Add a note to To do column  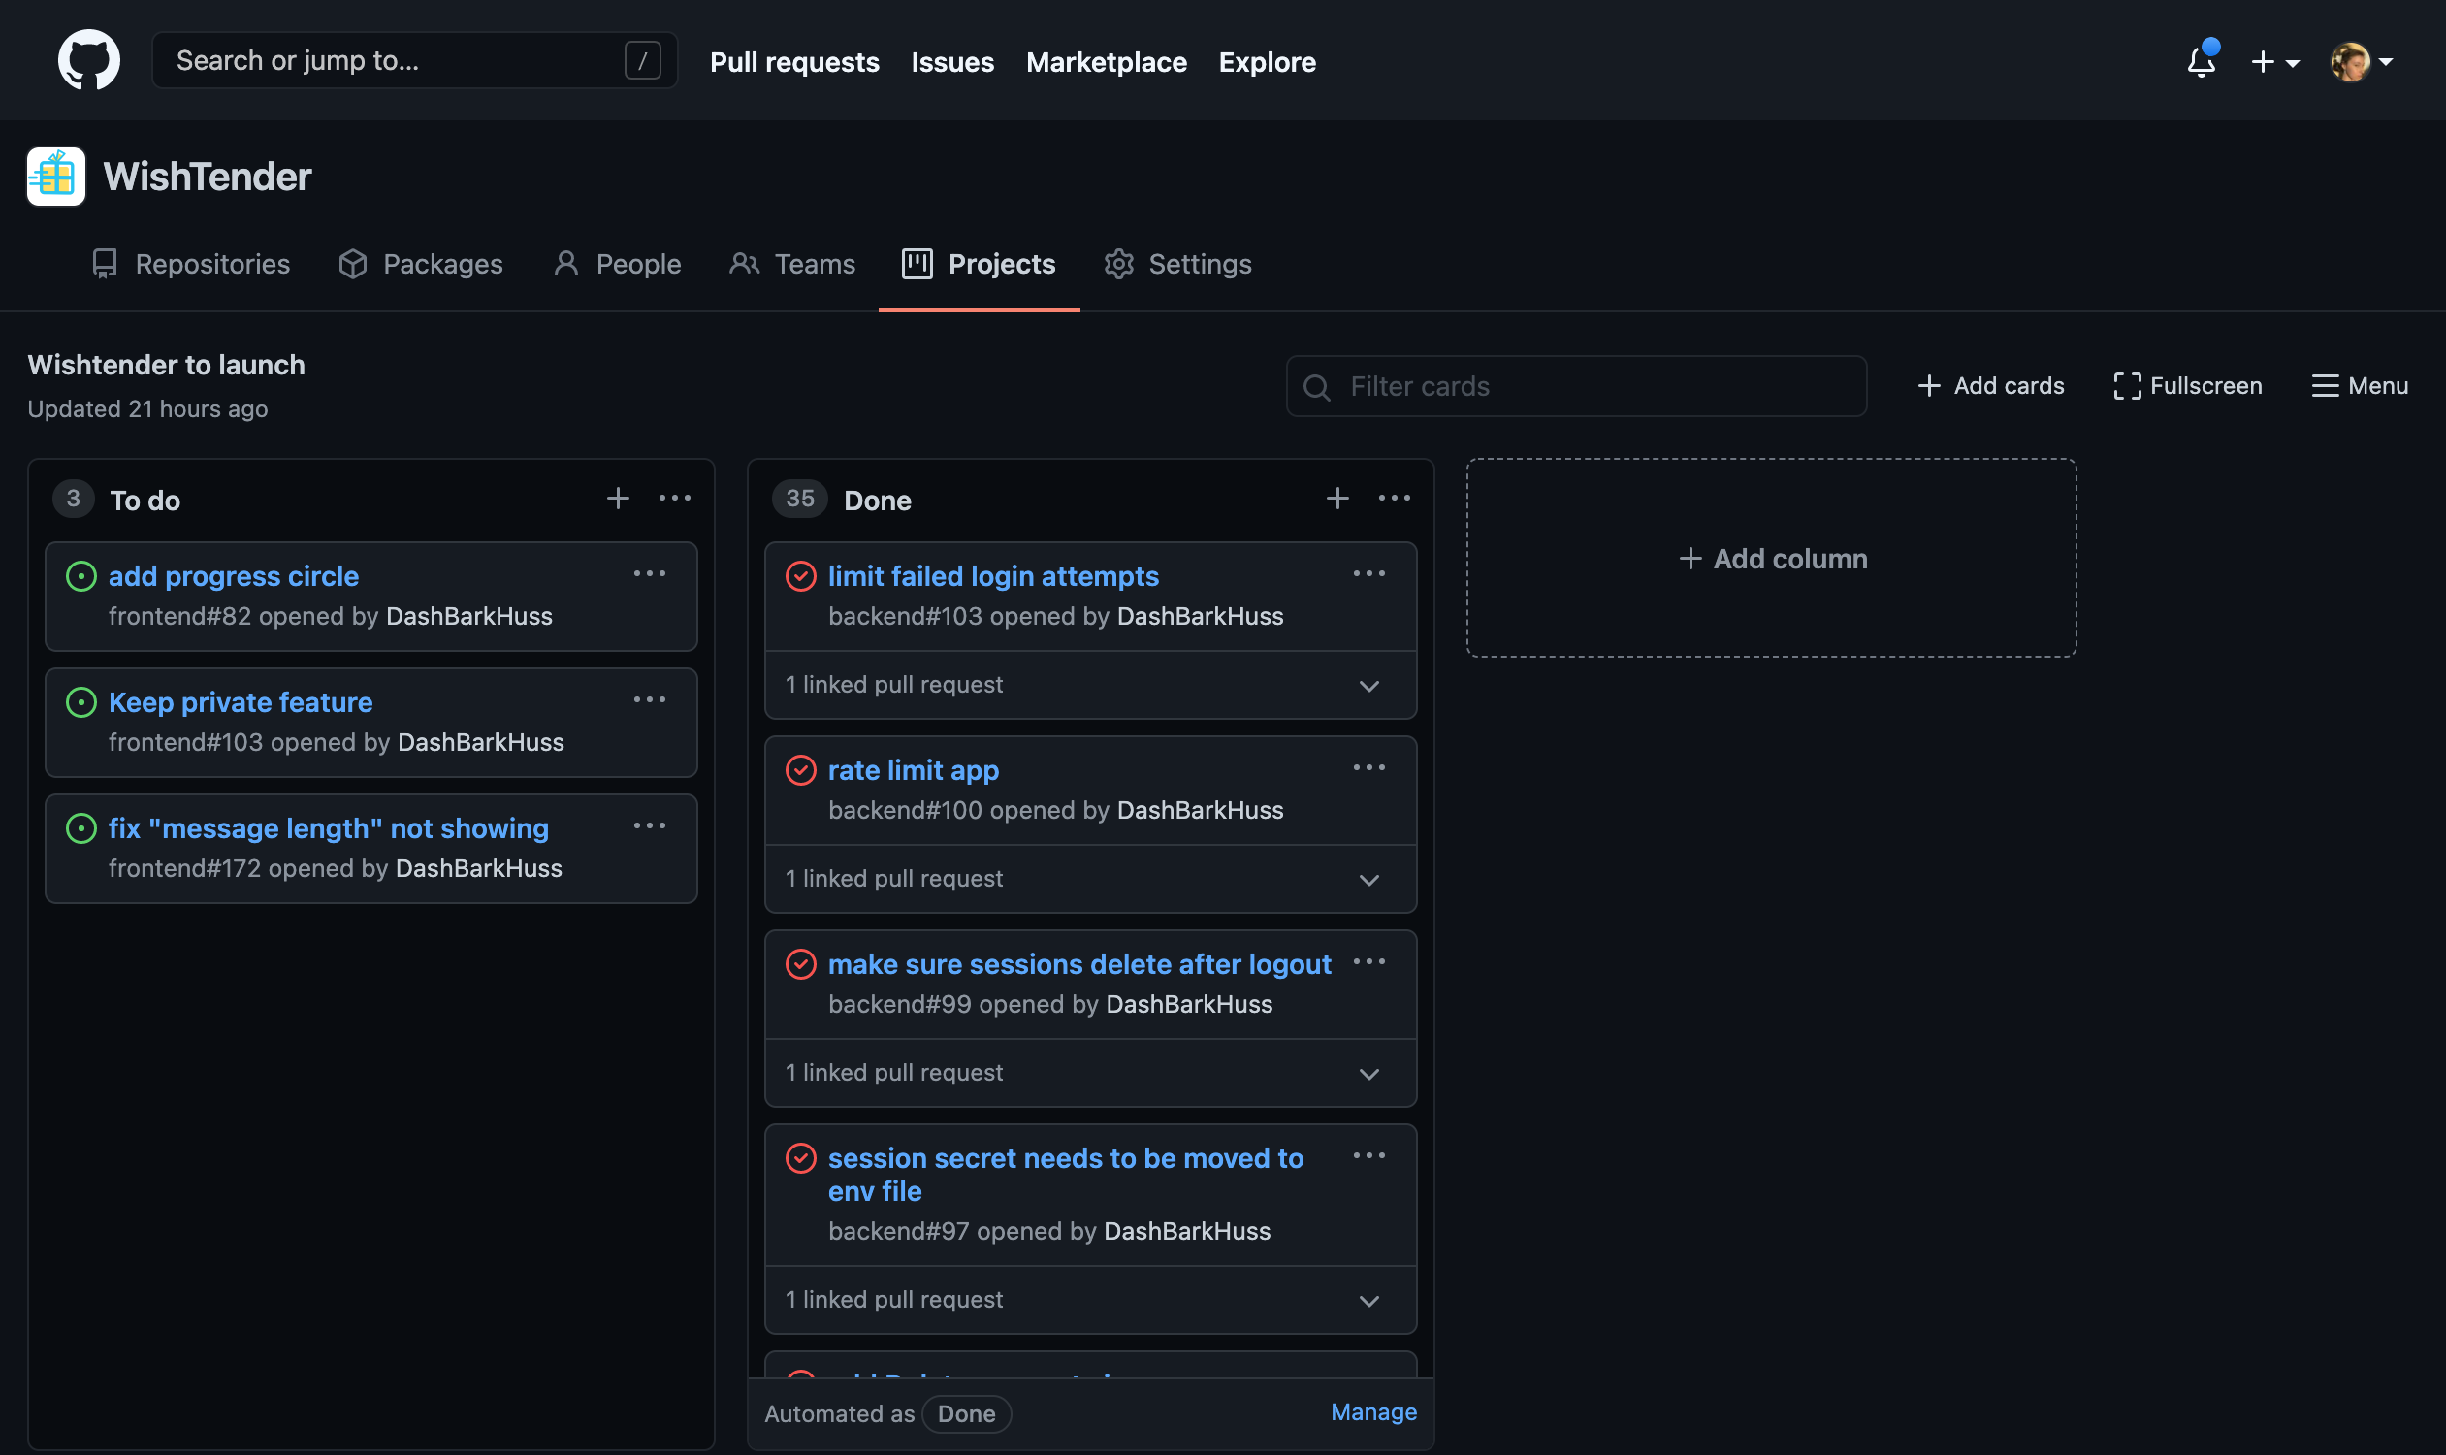618,498
